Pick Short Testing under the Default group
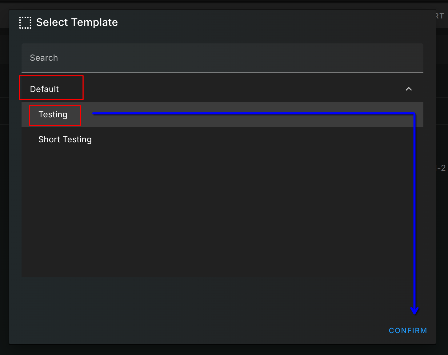This screenshot has width=448, height=355. (x=65, y=139)
